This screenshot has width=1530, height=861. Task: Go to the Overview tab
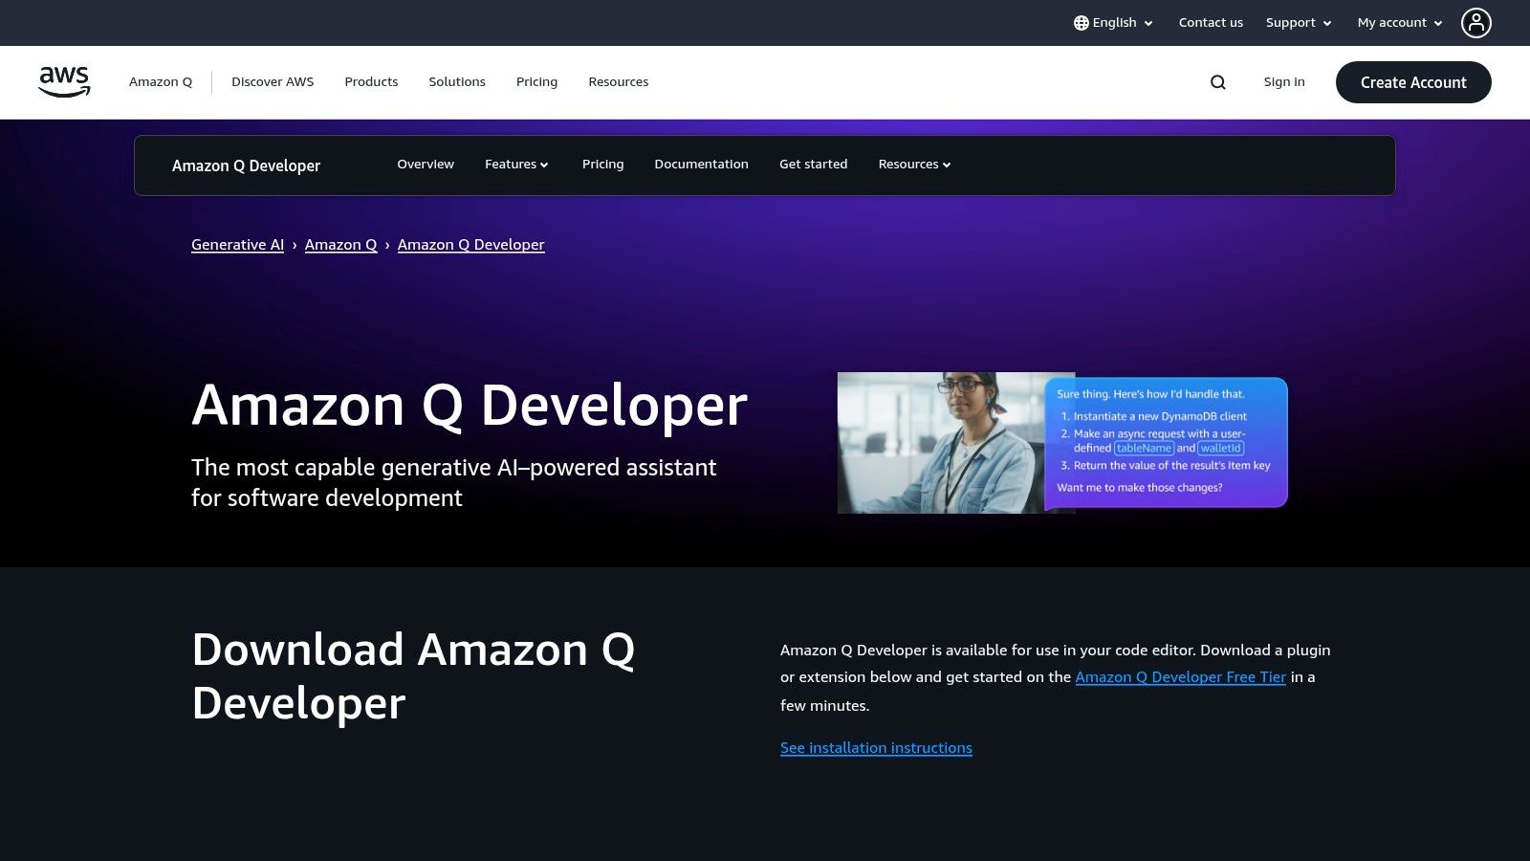click(x=426, y=165)
